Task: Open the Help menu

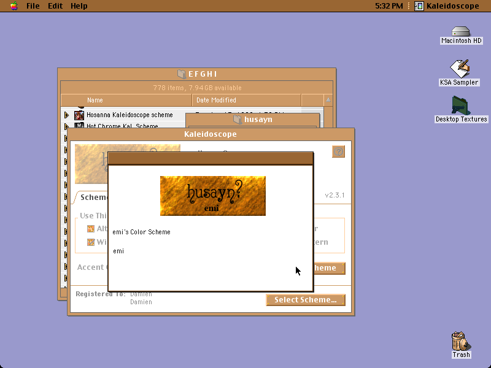Action: pyautogui.click(x=79, y=6)
